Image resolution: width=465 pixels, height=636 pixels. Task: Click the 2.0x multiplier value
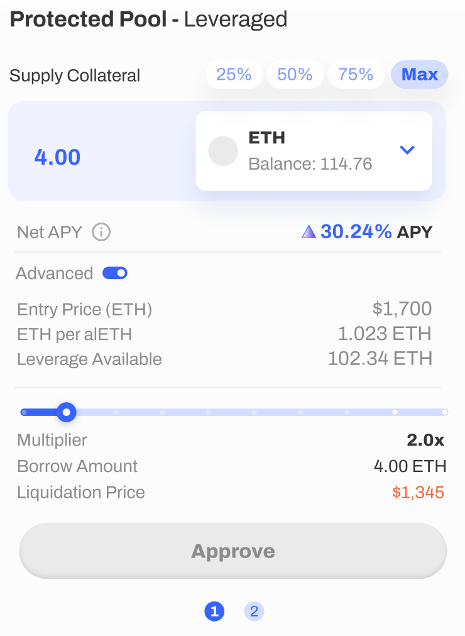[425, 440]
